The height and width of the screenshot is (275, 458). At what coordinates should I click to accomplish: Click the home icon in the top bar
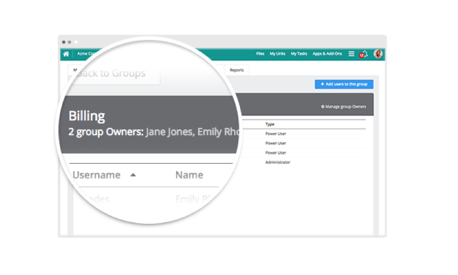[x=66, y=54]
